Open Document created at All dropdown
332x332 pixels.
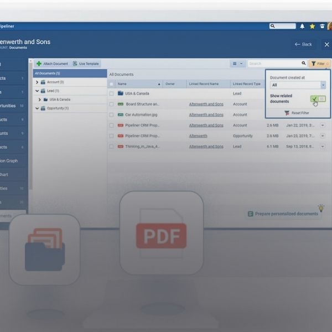[298, 85]
